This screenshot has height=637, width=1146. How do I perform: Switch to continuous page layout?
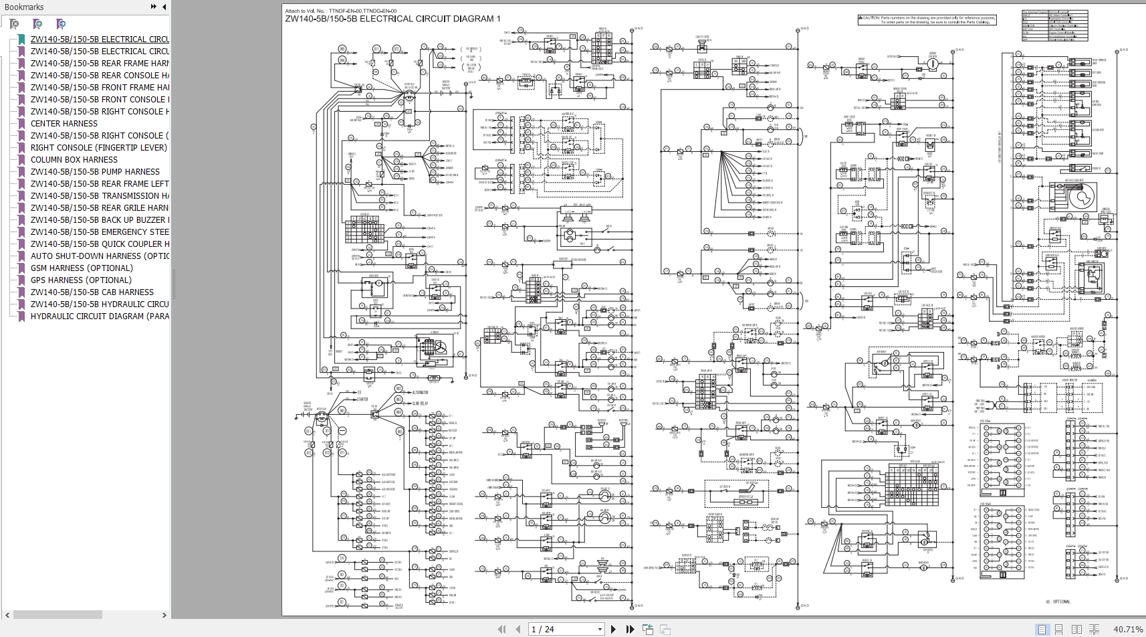[1059, 629]
